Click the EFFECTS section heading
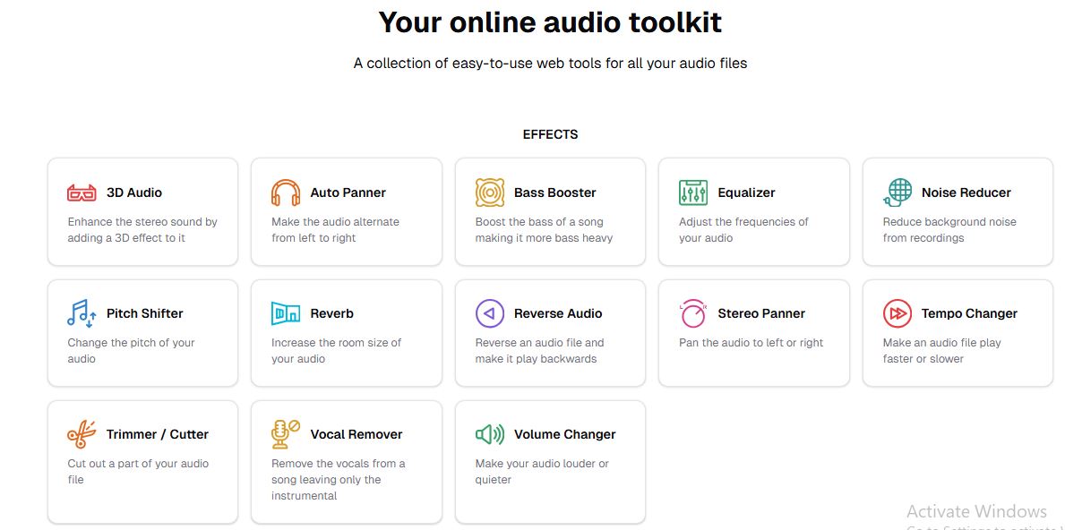The image size is (1065, 530). (550, 134)
